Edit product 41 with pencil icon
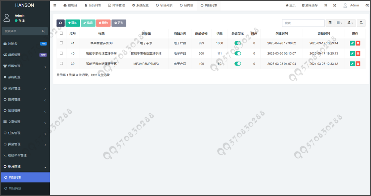The image size is (371, 196). pyautogui.click(x=352, y=43)
